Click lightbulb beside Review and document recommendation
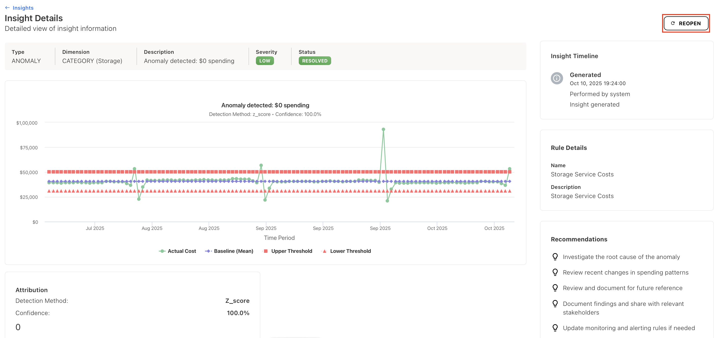The width and height of the screenshot is (721, 338). (x=555, y=288)
